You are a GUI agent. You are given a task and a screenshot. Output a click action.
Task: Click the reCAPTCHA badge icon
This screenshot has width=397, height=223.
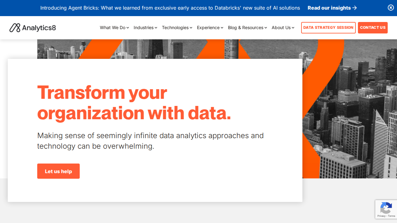point(386,208)
